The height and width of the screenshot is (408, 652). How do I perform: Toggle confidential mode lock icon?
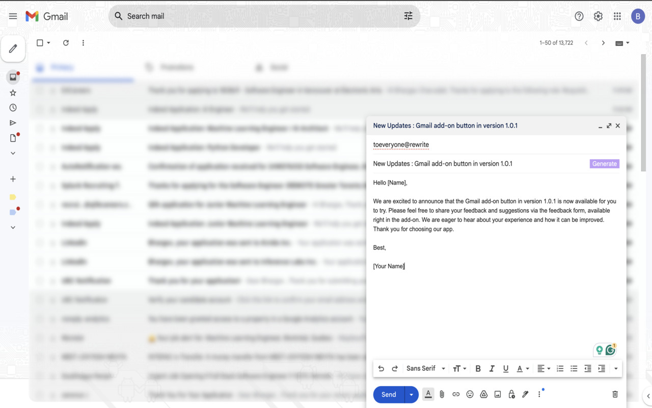(511, 394)
